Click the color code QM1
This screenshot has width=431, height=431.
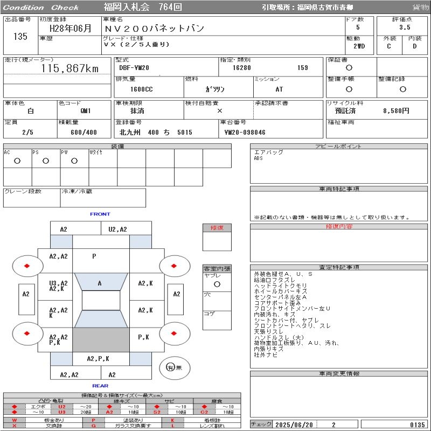[86, 111]
